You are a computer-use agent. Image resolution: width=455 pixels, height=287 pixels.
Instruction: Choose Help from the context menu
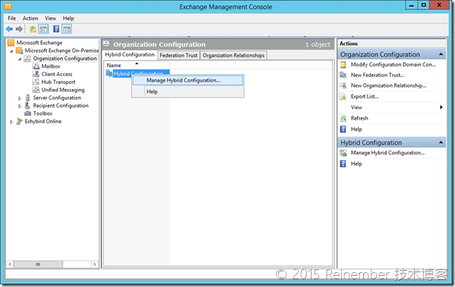(x=188, y=92)
